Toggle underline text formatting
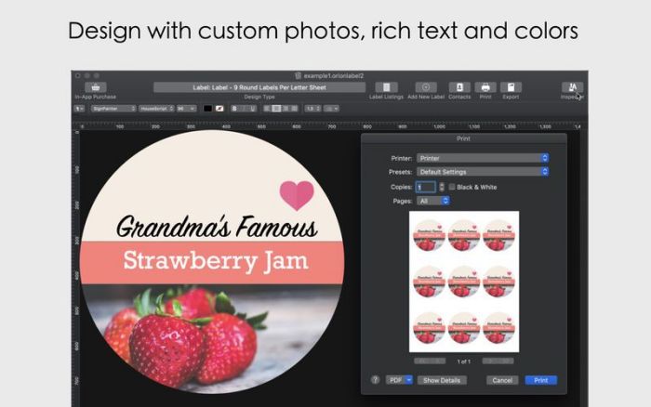Image resolution: width=651 pixels, height=407 pixels. click(x=252, y=109)
